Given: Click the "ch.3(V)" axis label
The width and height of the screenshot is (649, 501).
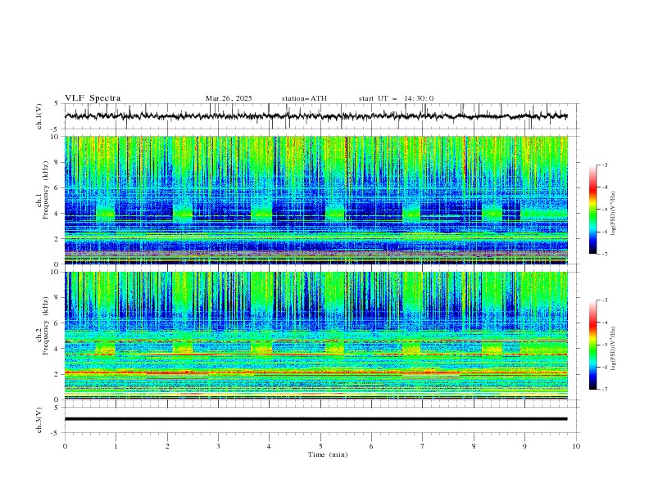Looking at the screenshot, I should tap(39, 420).
